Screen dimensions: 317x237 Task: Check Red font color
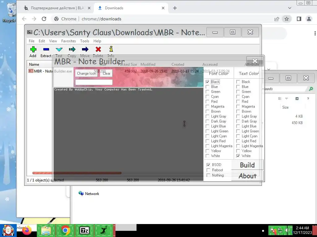tap(207, 102)
